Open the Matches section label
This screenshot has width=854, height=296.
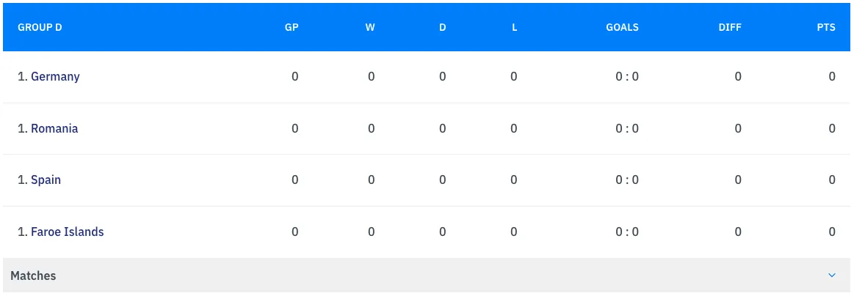click(33, 275)
